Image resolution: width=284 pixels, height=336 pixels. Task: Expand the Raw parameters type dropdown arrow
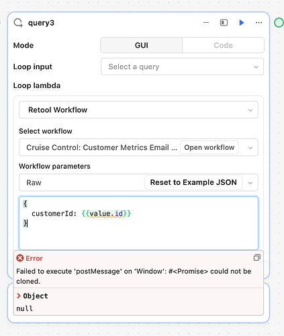coord(250,183)
